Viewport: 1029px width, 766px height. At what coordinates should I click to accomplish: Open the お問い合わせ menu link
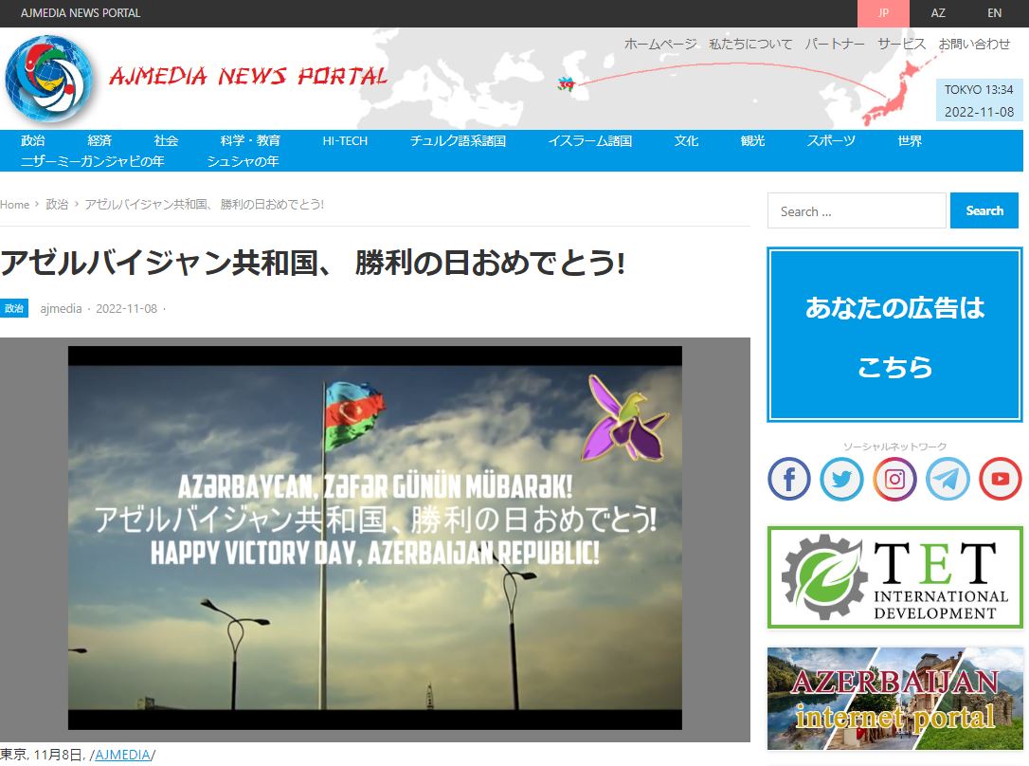tap(974, 44)
